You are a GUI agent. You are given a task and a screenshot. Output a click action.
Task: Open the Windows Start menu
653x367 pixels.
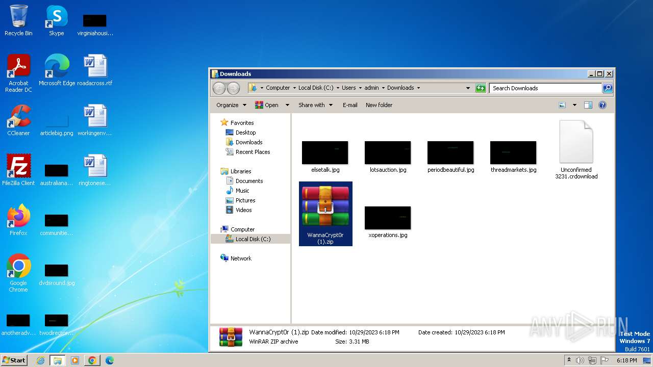pyautogui.click(x=14, y=360)
